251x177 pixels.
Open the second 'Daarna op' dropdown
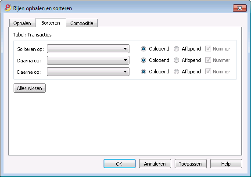(88, 72)
